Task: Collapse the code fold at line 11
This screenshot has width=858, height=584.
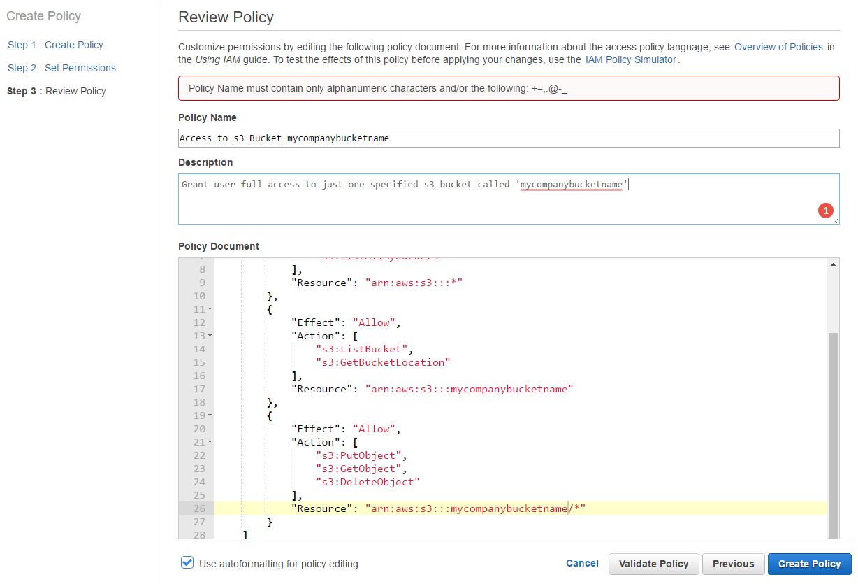Action: point(210,309)
